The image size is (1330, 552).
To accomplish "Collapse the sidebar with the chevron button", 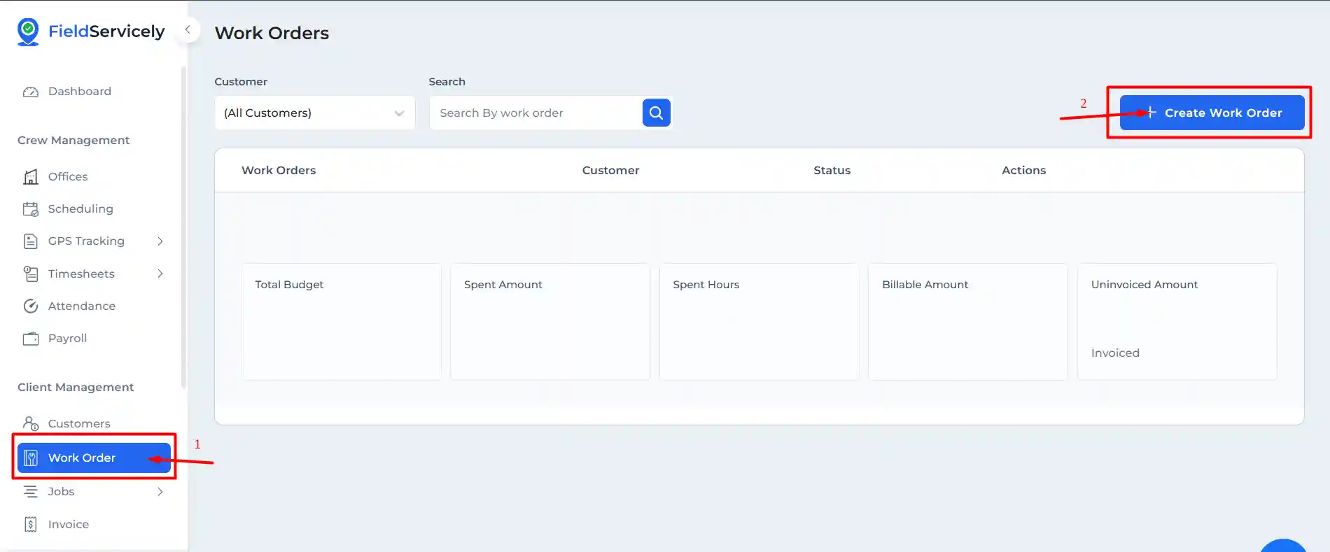I will coord(188,30).
